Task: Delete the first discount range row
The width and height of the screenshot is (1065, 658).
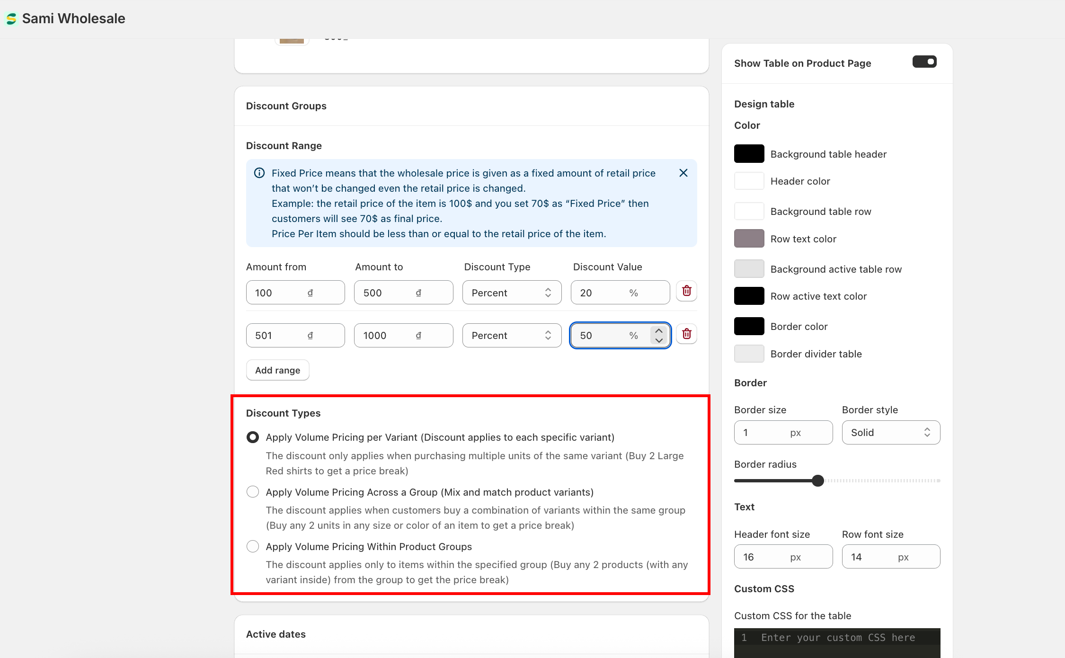Action: pos(686,291)
